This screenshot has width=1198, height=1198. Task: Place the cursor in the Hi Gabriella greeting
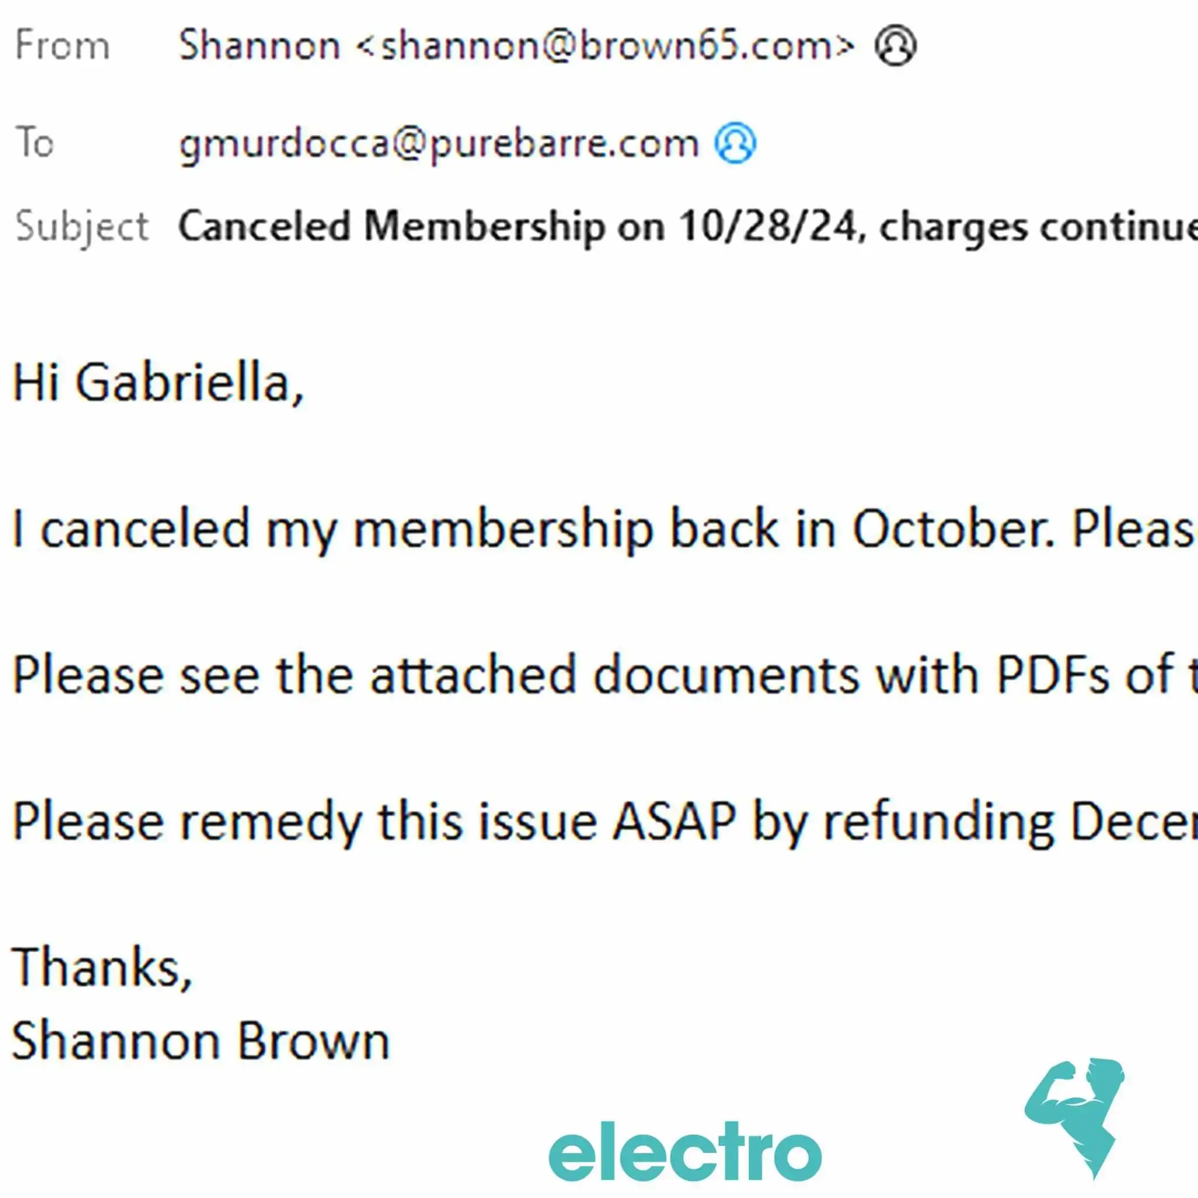tap(158, 383)
